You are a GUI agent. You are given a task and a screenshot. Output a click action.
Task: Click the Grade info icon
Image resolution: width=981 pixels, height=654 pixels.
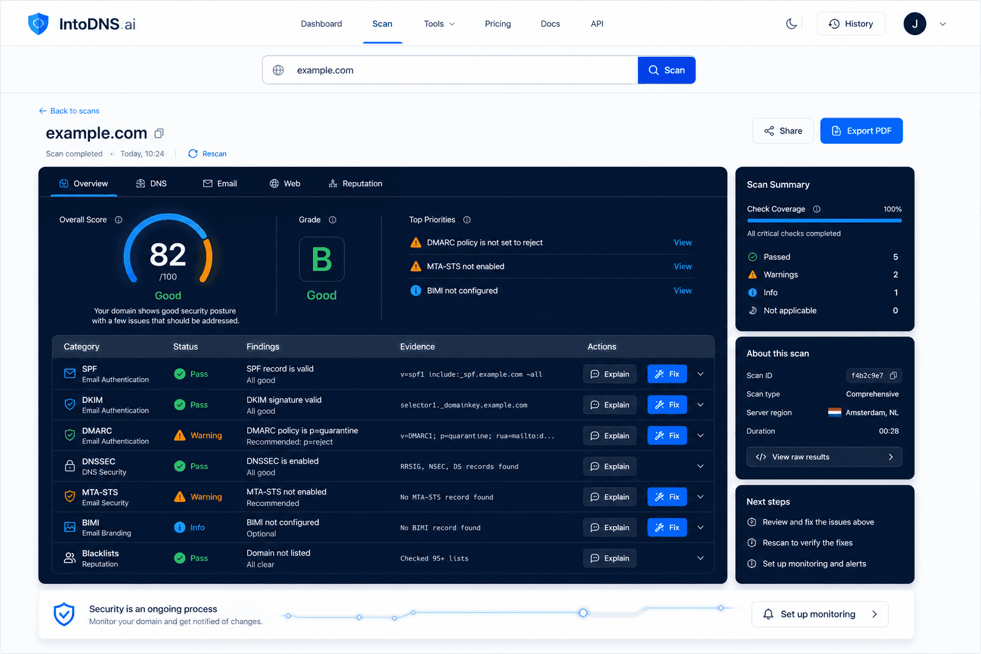[x=333, y=220]
